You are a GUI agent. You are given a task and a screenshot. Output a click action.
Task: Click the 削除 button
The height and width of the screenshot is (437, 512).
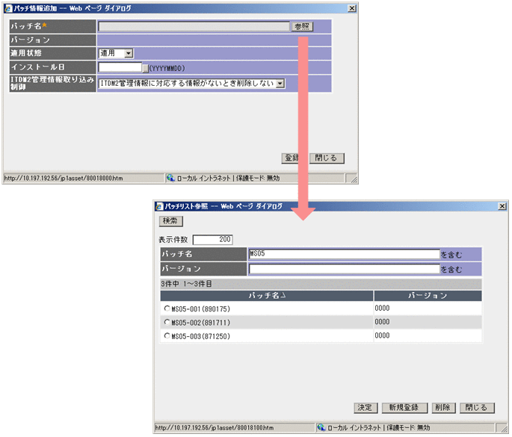coord(443,408)
